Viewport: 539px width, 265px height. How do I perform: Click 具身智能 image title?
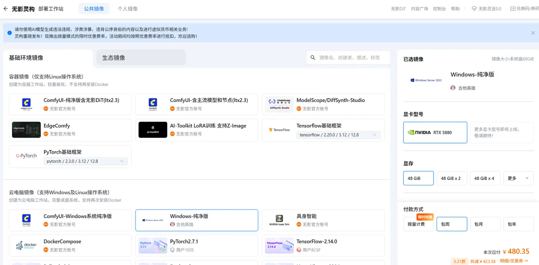click(x=306, y=216)
